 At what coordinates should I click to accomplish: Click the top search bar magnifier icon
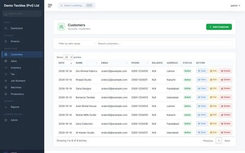[x=62, y=6]
